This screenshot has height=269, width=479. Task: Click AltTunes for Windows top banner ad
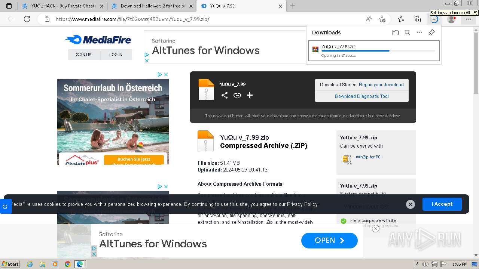coord(225,47)
